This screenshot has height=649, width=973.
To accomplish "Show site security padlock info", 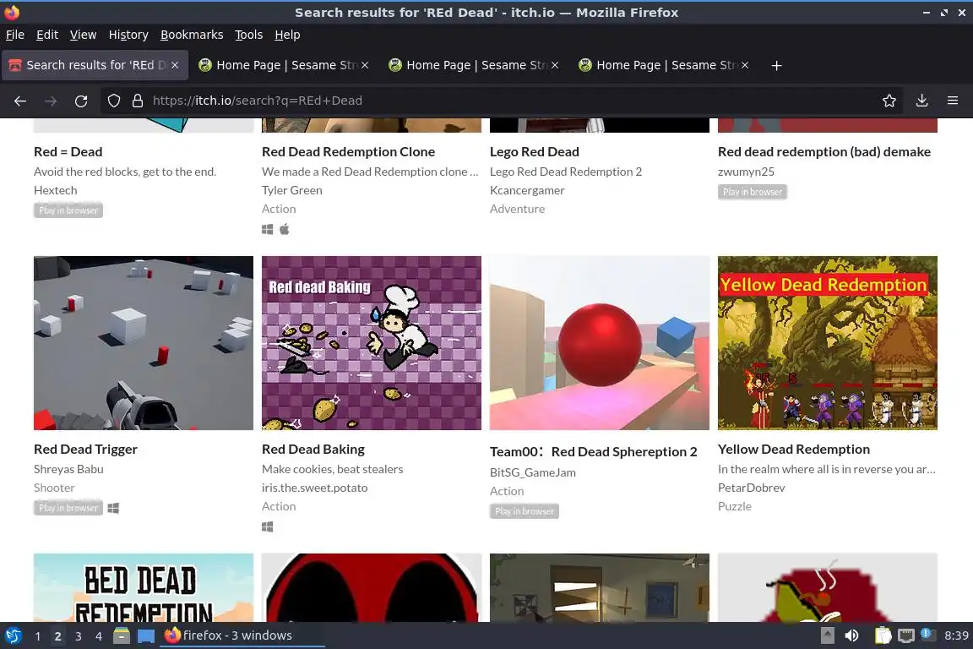I will [x=138, y=101].
